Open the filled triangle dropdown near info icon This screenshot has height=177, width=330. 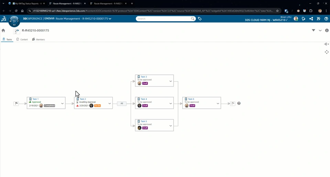[x=313, y=31]
